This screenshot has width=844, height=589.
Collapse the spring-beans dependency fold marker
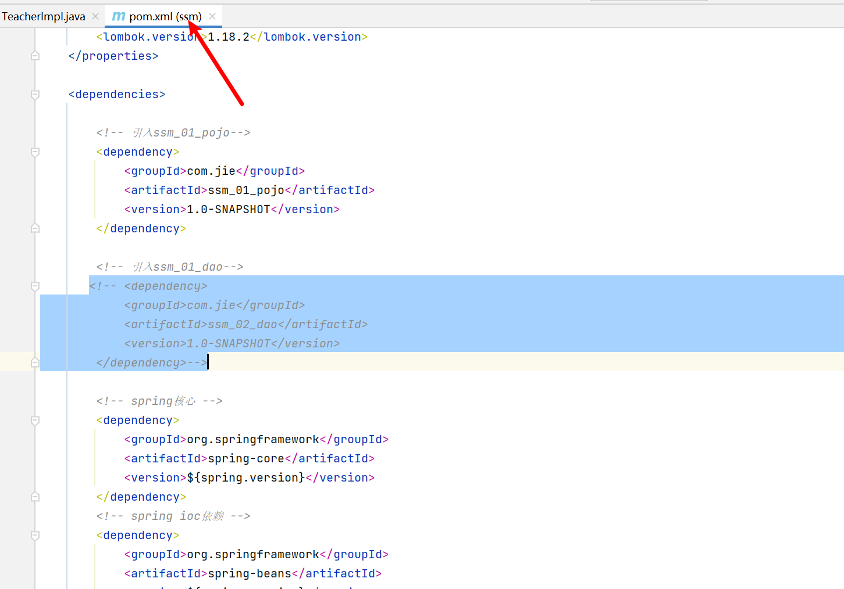pyautogui.click(x=35, y=535)
